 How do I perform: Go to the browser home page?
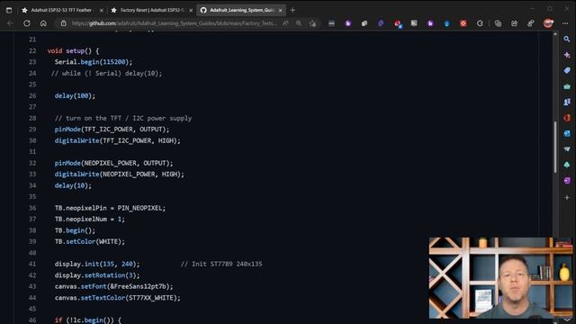(x=43, y=23)
